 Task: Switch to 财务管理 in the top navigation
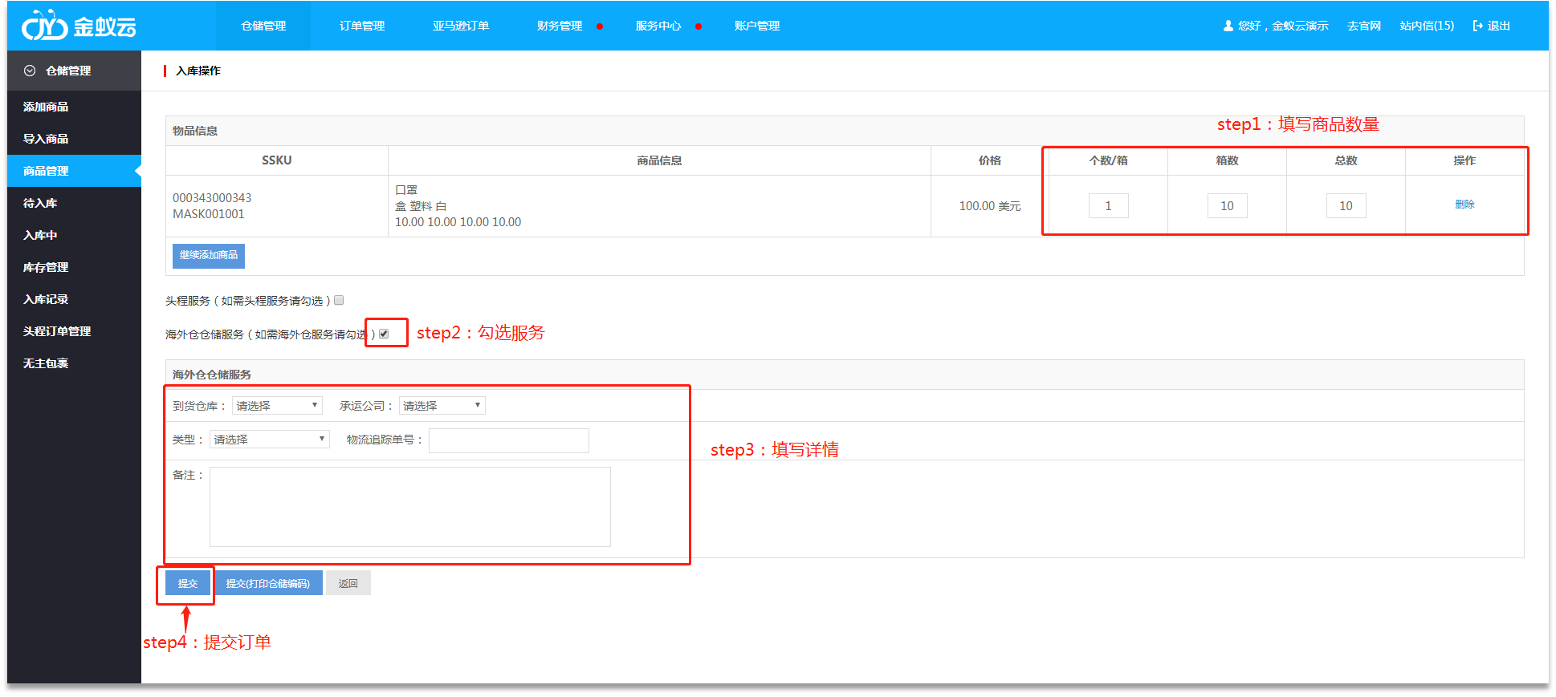560,26
